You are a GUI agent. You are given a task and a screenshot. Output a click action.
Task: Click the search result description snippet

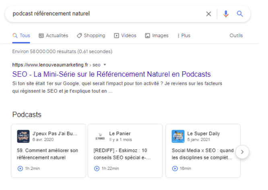[x=117, y=87]
